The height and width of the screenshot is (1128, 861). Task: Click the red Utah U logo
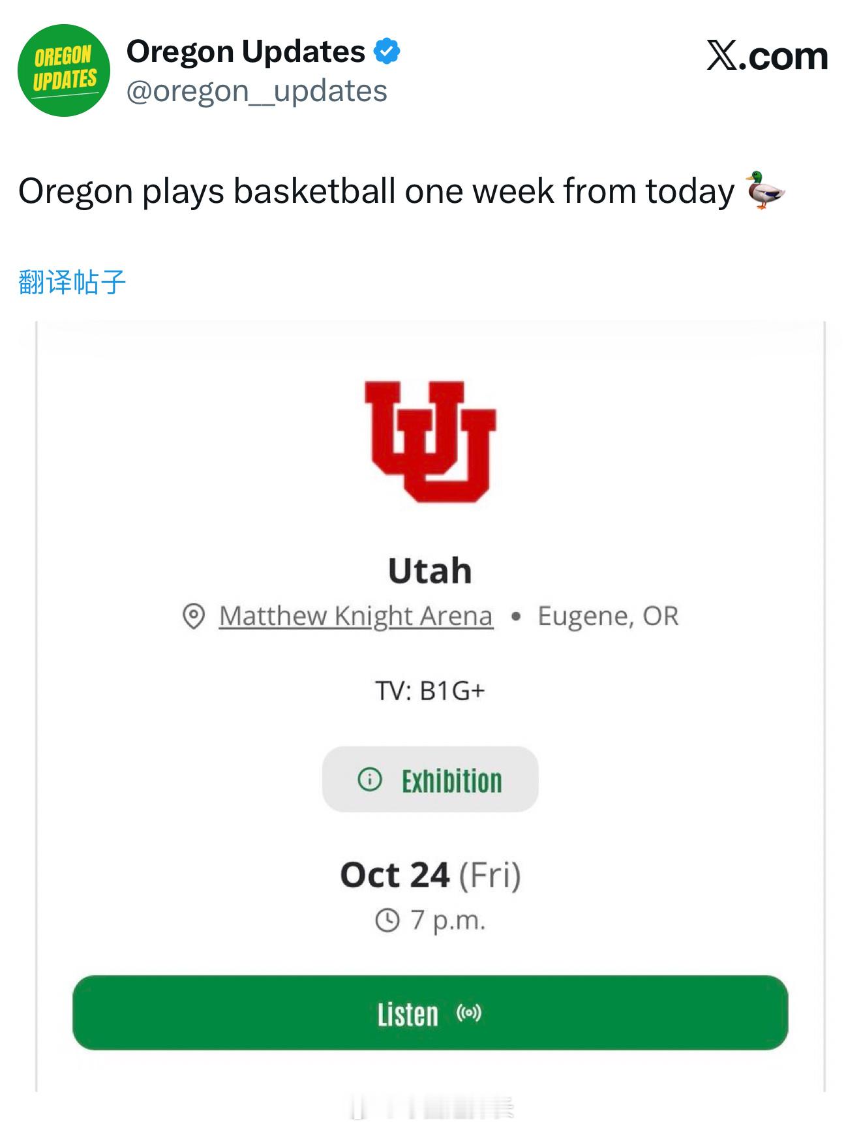click(430, 442)
